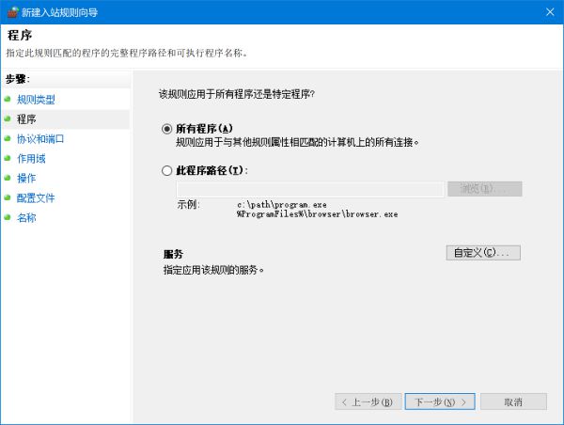This screenshot has height=425, width=564.
Task: Choose the 此程序路径(T) radio option
Action: (167, 170)
